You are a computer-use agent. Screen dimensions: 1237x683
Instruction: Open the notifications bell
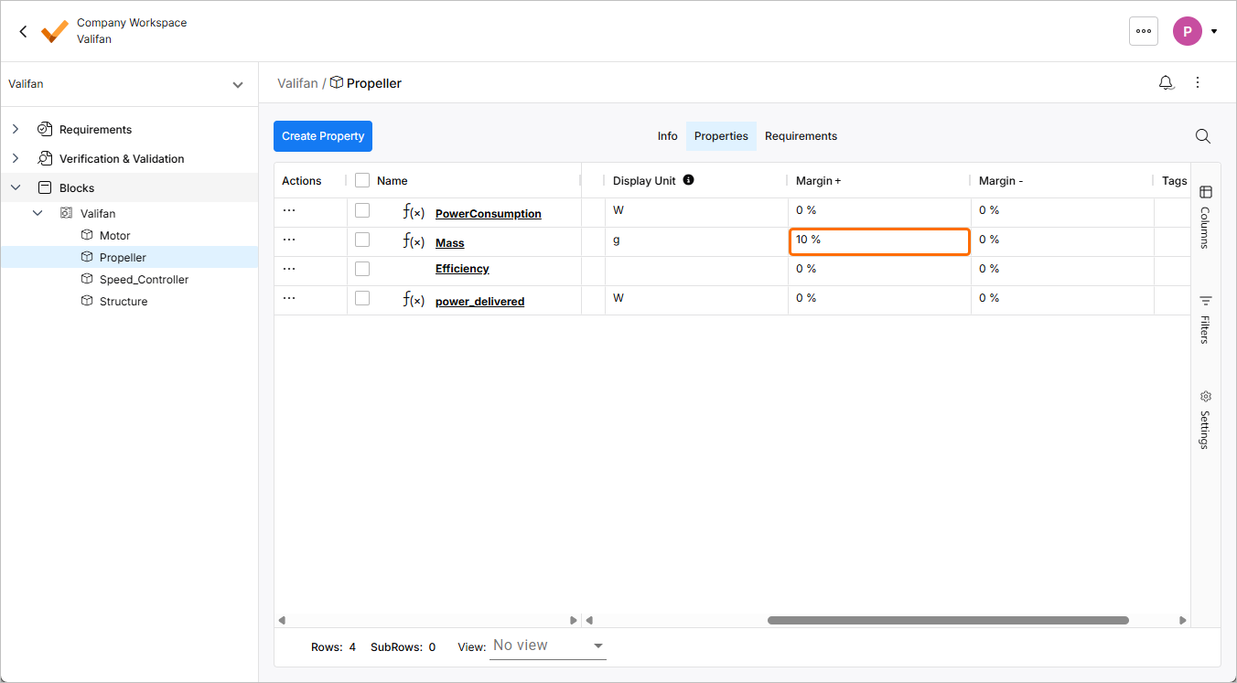(x=1166, y=83)
